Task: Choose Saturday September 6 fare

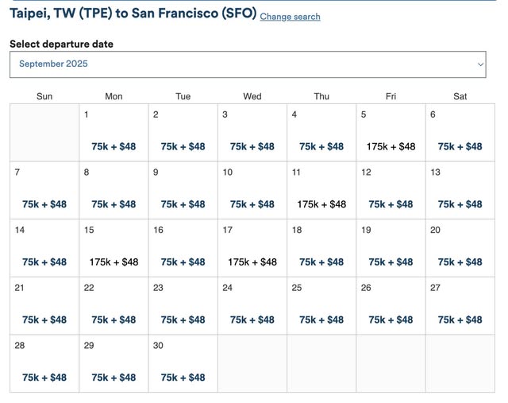Action: [460, 146]
